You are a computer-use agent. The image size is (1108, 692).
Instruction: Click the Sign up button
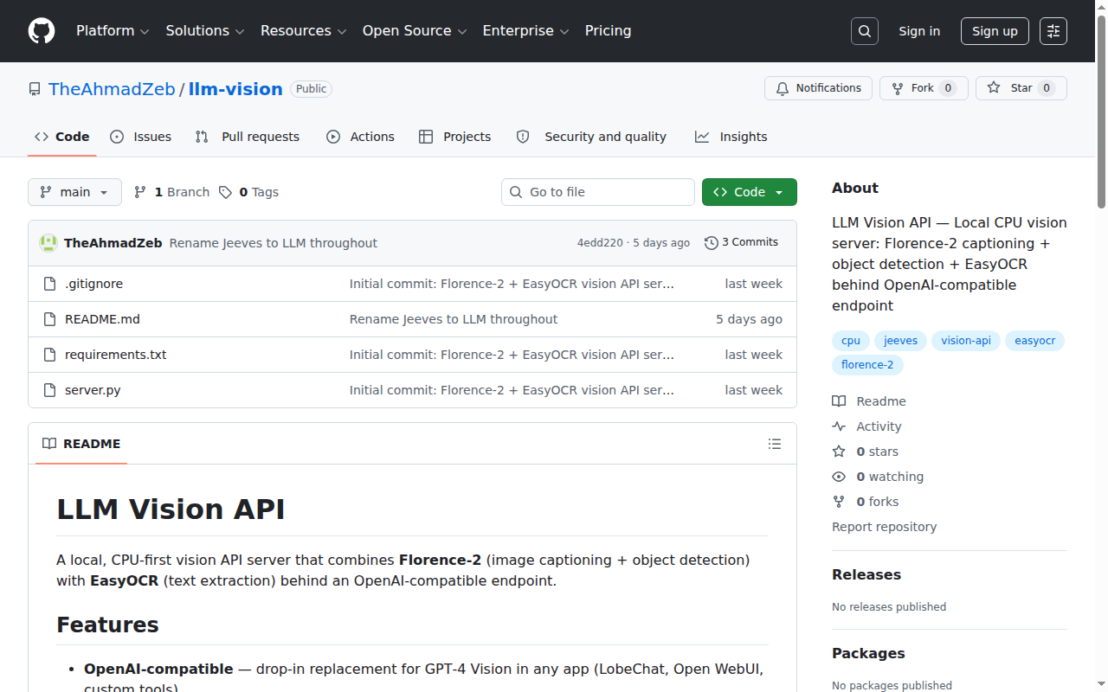995,31
